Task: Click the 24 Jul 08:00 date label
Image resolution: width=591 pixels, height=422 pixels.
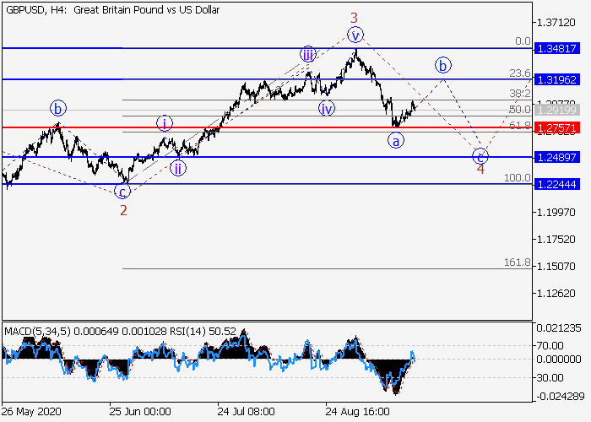Action: [245, 412]
